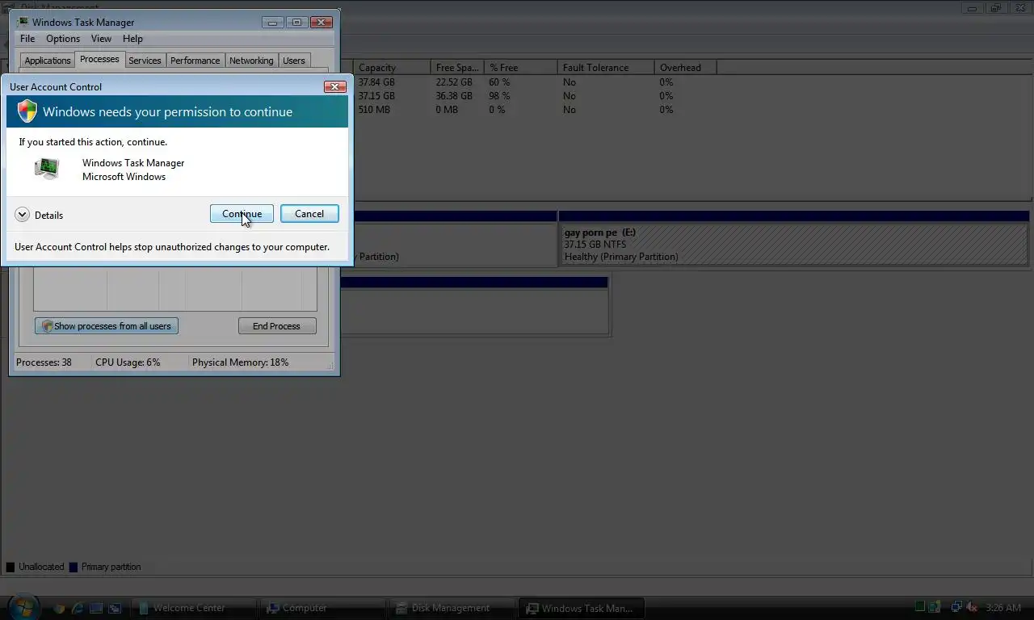Viewport: 1034px width, 620px height.
Task: Open the Options menu in Task Manager
Action: tap(63, 38)
